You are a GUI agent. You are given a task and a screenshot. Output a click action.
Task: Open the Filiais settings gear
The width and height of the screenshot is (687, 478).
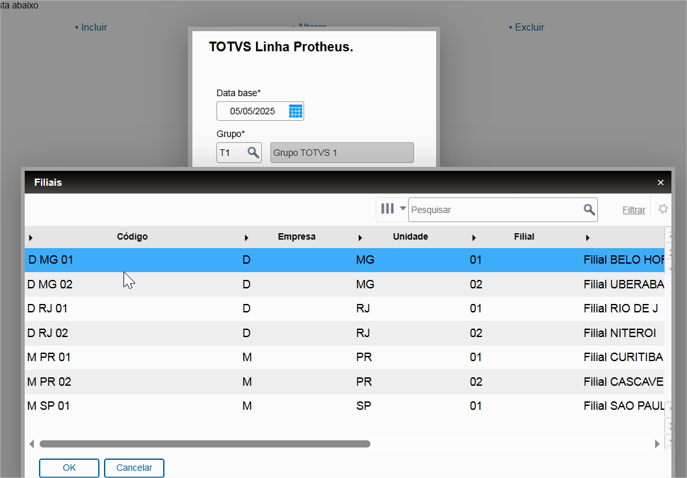click(664, 209)
